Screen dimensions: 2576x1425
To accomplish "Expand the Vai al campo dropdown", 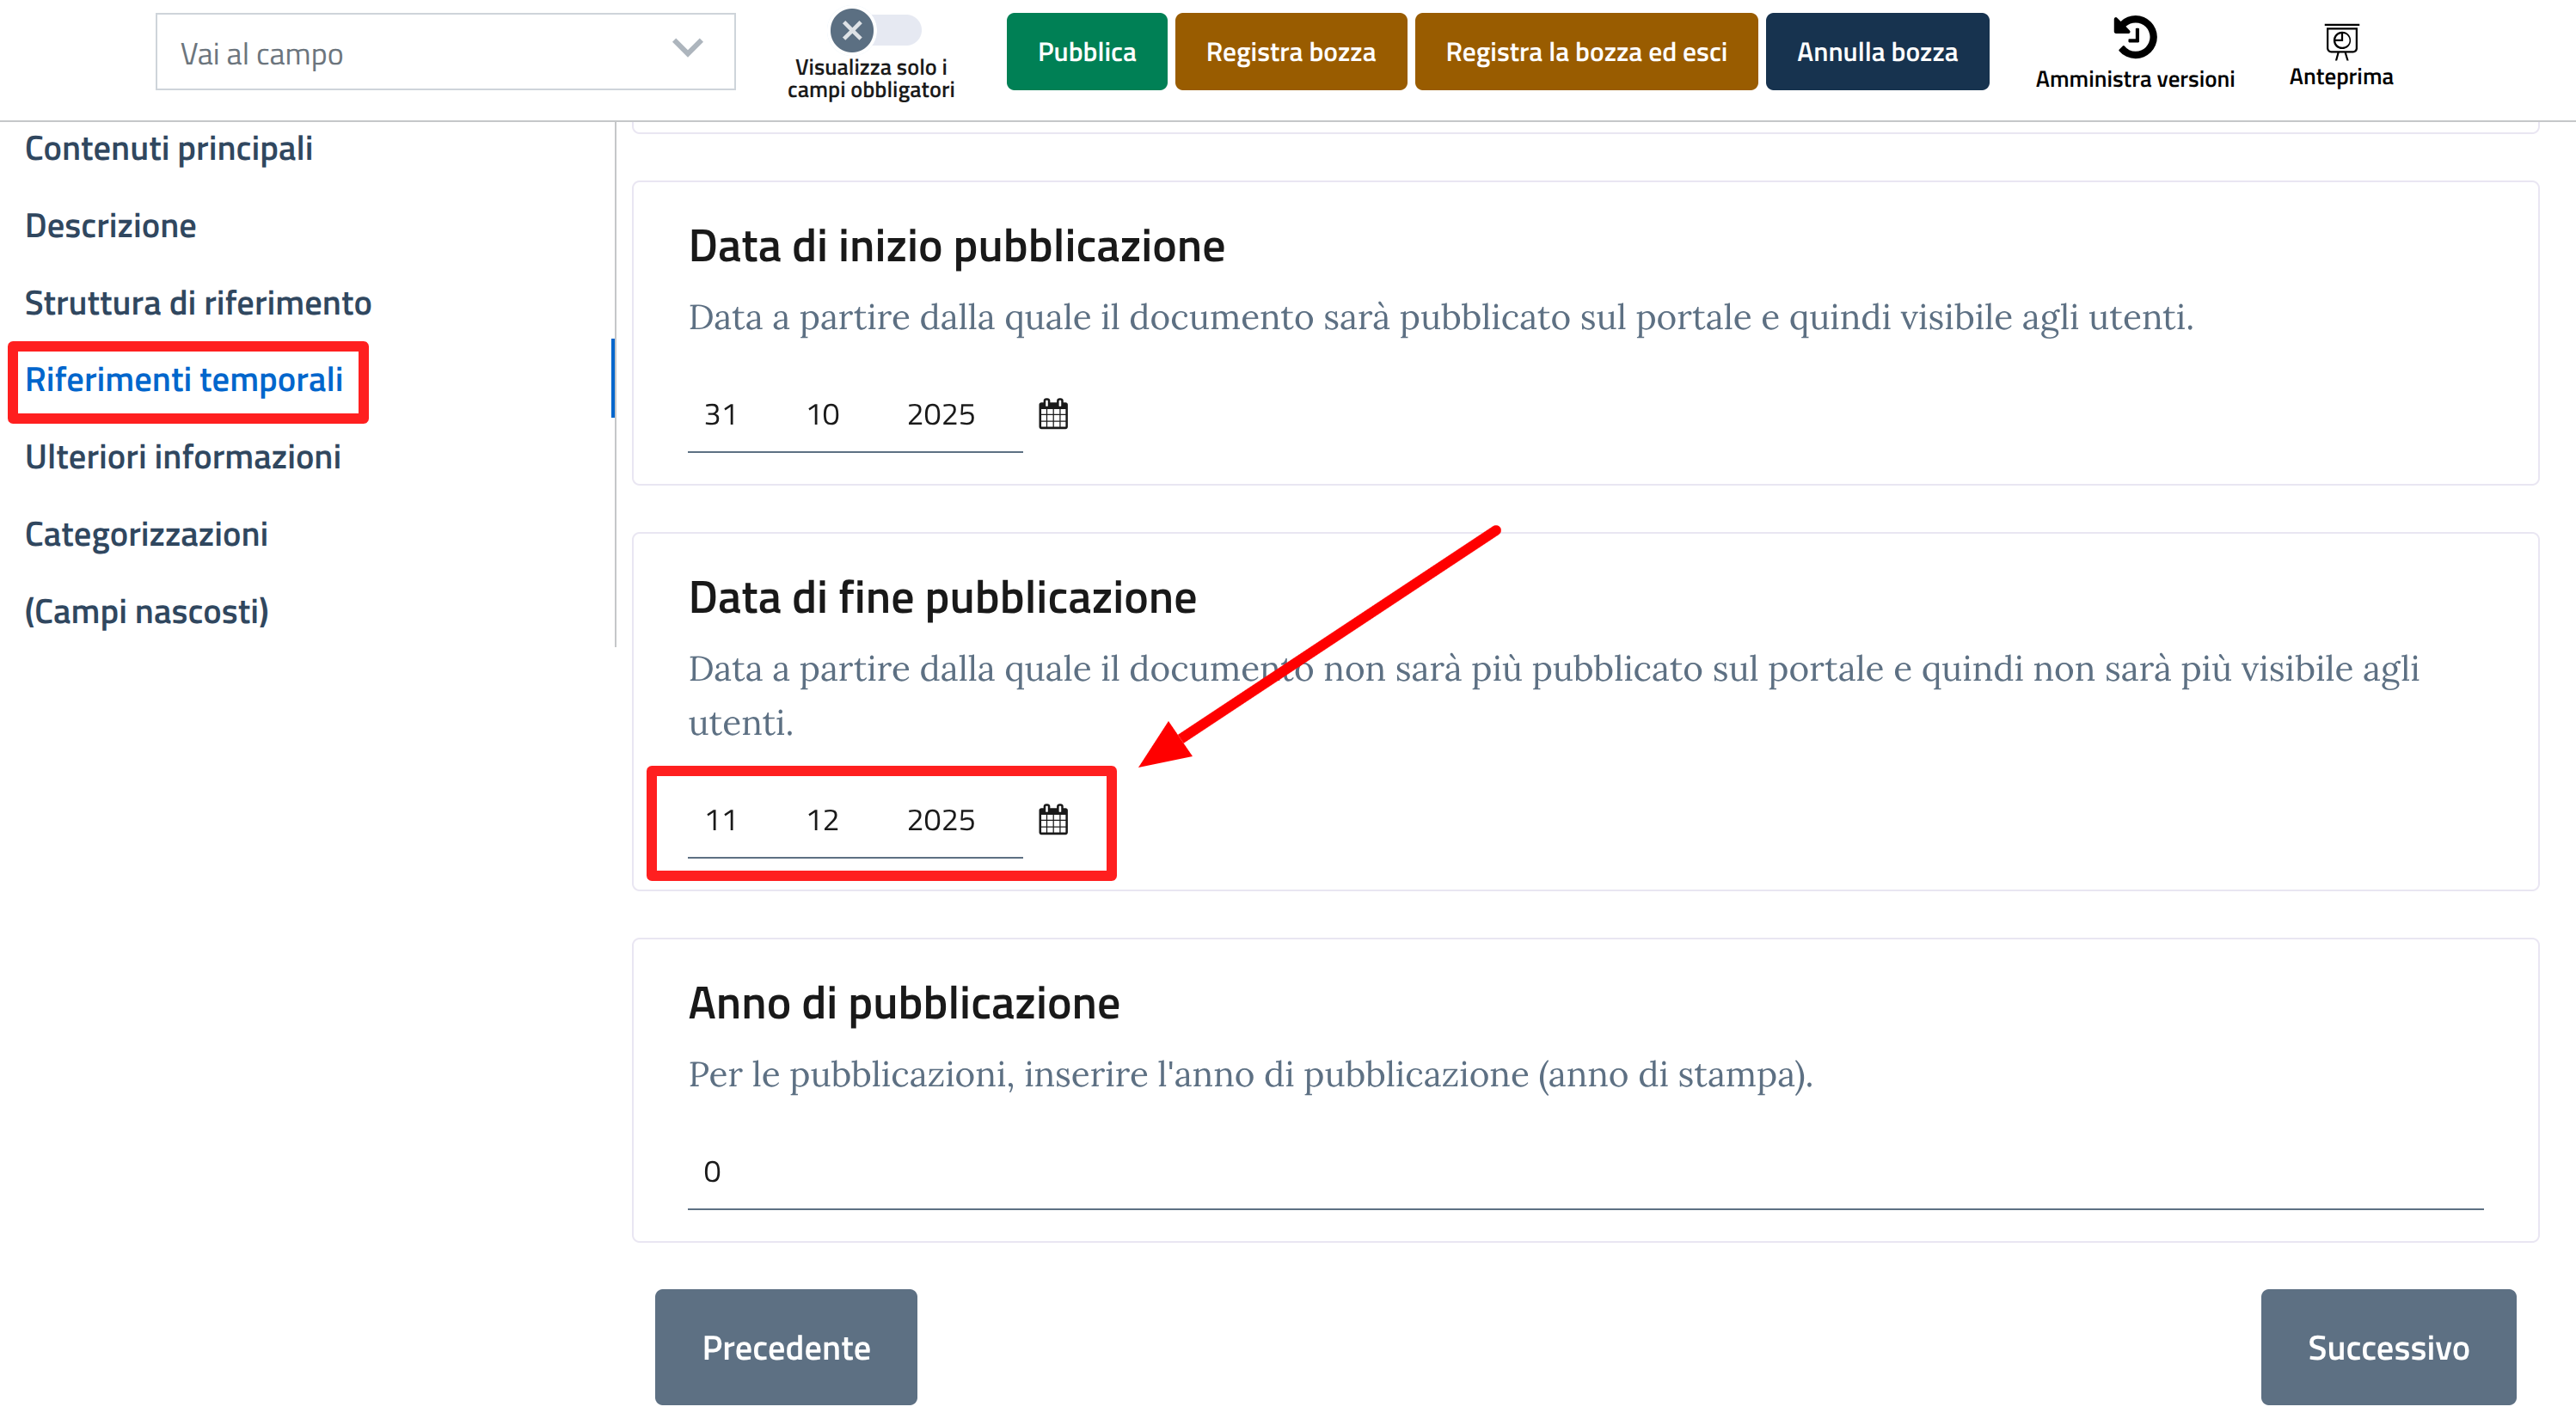I will (445, 52).
